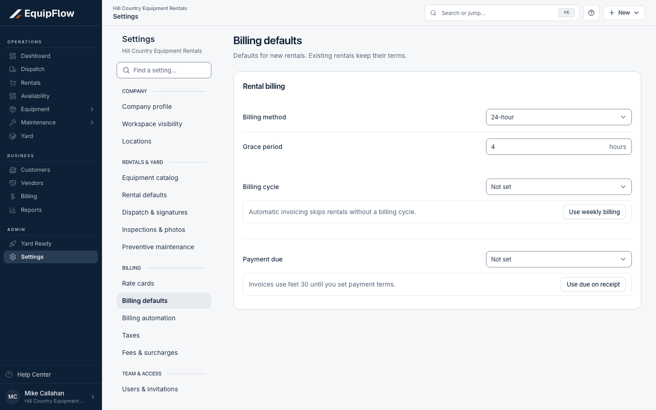
Task: Open the Payment due dropdown
Action: [559, 259]
